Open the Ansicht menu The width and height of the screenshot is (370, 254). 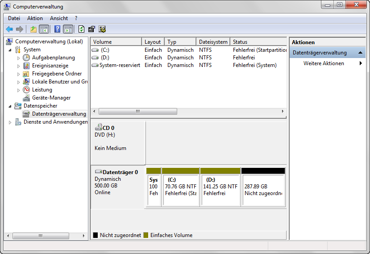pyautogui.click(x=59, y=18)
